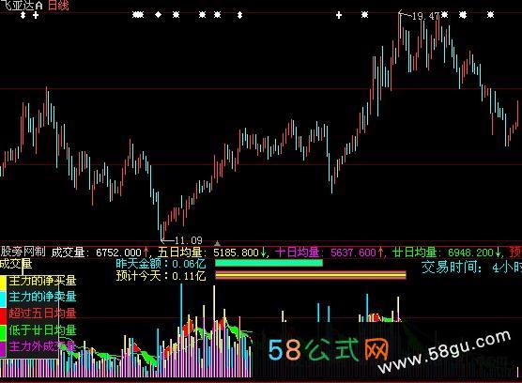Click the cyan 主力的净卖量 legend swatch
Image resolution: width=522 pixels, height=383 pixels.
pyautogui.click(x=3, y=299)
